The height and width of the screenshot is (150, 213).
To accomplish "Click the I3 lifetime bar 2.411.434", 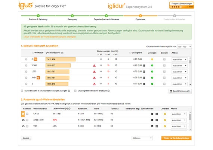I will click(61, 59).
